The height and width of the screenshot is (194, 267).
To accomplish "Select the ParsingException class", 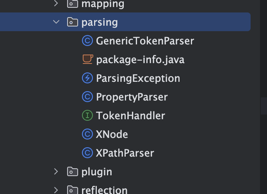I will coord(138,78).
